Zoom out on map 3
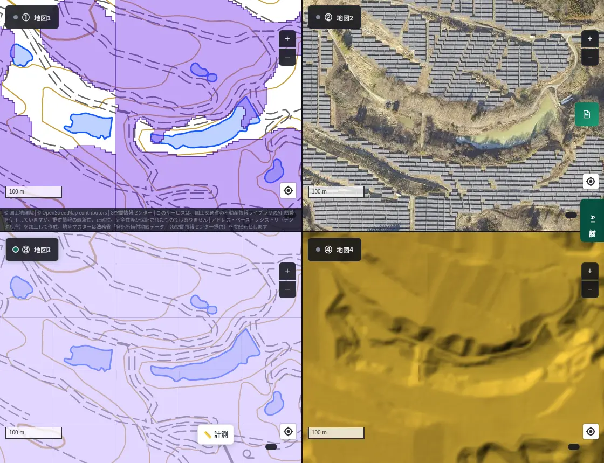Viewport: 604px width, 463px height. pyautogui.click(x=287, y=289)
